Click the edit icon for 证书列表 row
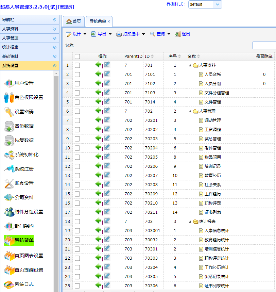Viewport: 276px width, 292px height. coord(107,212)
